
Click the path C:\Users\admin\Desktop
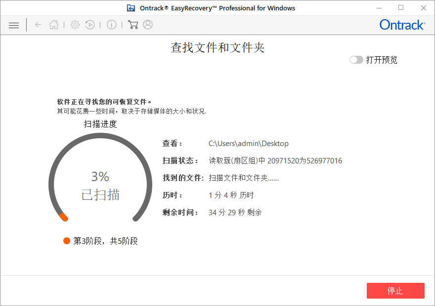[x=249, y=144]
